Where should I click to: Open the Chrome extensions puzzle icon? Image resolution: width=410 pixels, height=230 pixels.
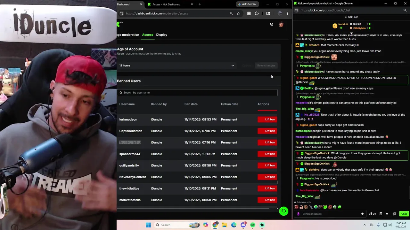(257, 13)
